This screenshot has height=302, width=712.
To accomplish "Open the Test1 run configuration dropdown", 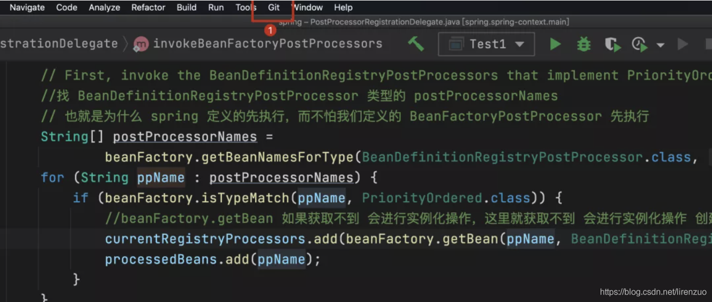I will 486,44.
